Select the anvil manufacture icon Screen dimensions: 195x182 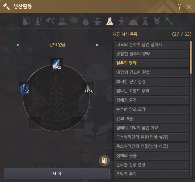tap(97, 21)
